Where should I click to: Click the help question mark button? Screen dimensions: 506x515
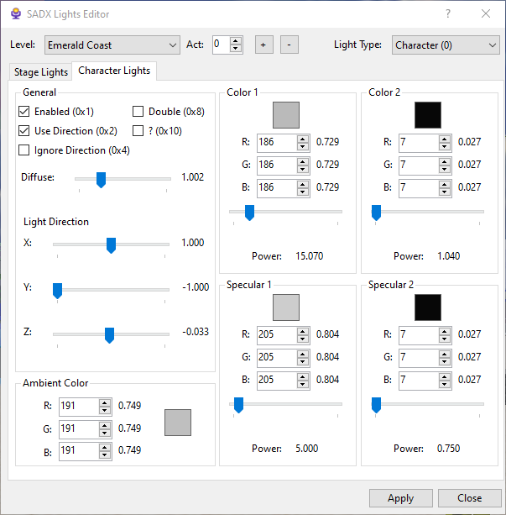click(447, 14)
